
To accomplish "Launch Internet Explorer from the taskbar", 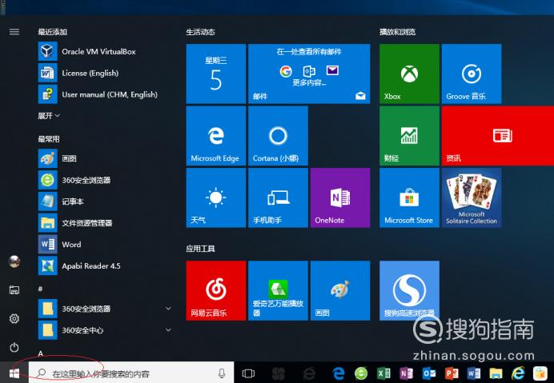I will (518, 373).
